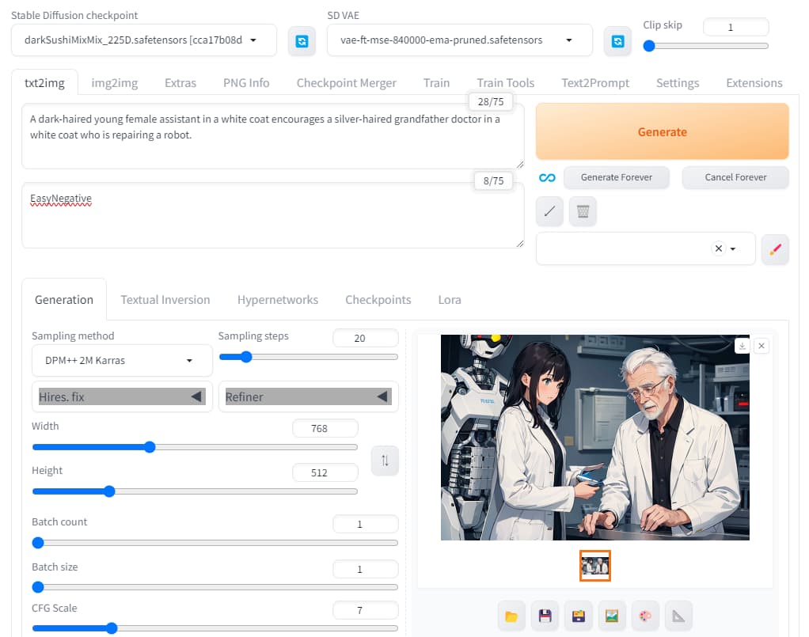The image size is (809, 637).
Task: Click the paintbrush edit styles button
Action: coord(775,249)
